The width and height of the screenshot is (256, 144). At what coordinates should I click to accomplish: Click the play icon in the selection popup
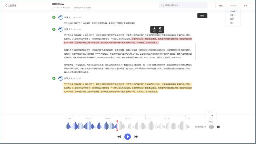(160, 28)
